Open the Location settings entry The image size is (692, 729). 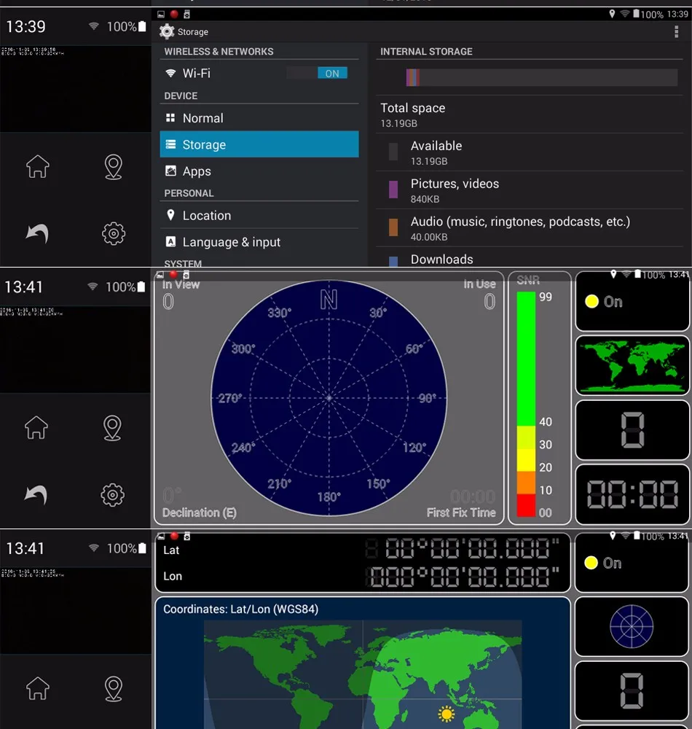pos(259,215)
